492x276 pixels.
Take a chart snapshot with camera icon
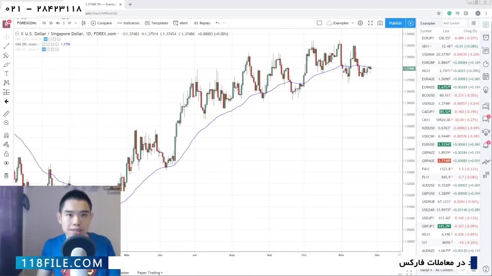(380, 23)
